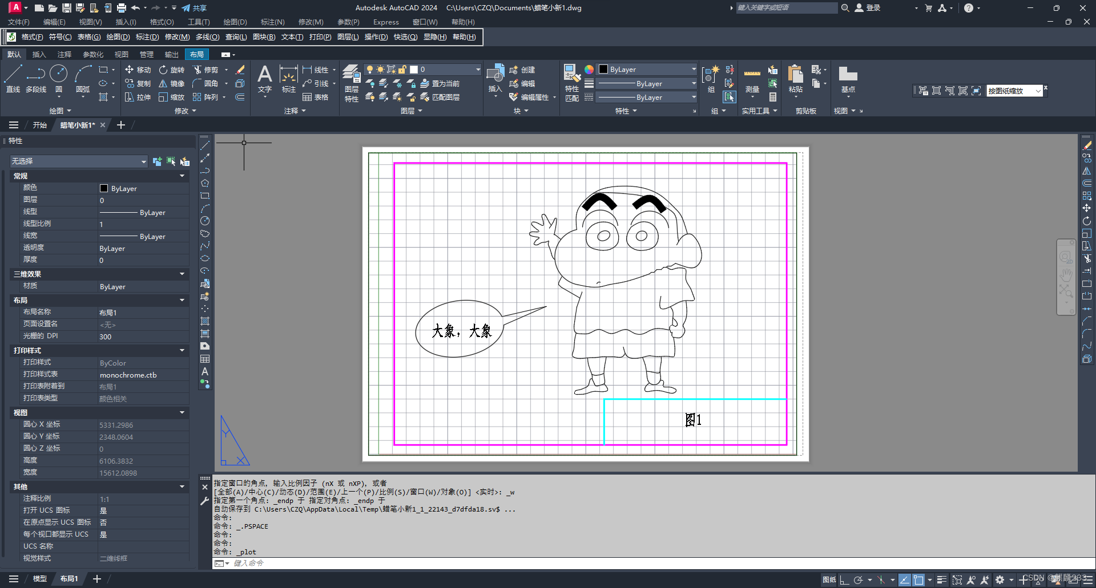Select the 圆弧 (Arc) tool in the ribbon
The height and width of the screenshot is (588, 1096).
[83, 79]
